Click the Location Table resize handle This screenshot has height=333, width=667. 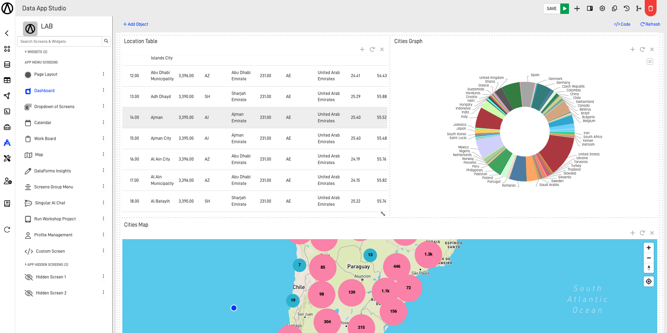click(383, 214)
